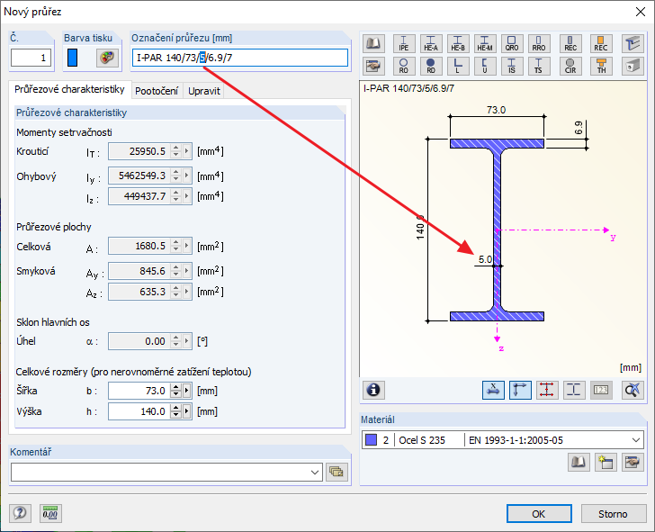The width and height of the screenshot is (655, 532).
Task: Decrease the Výška h value with the down spinner
Action: pos(176,415)
